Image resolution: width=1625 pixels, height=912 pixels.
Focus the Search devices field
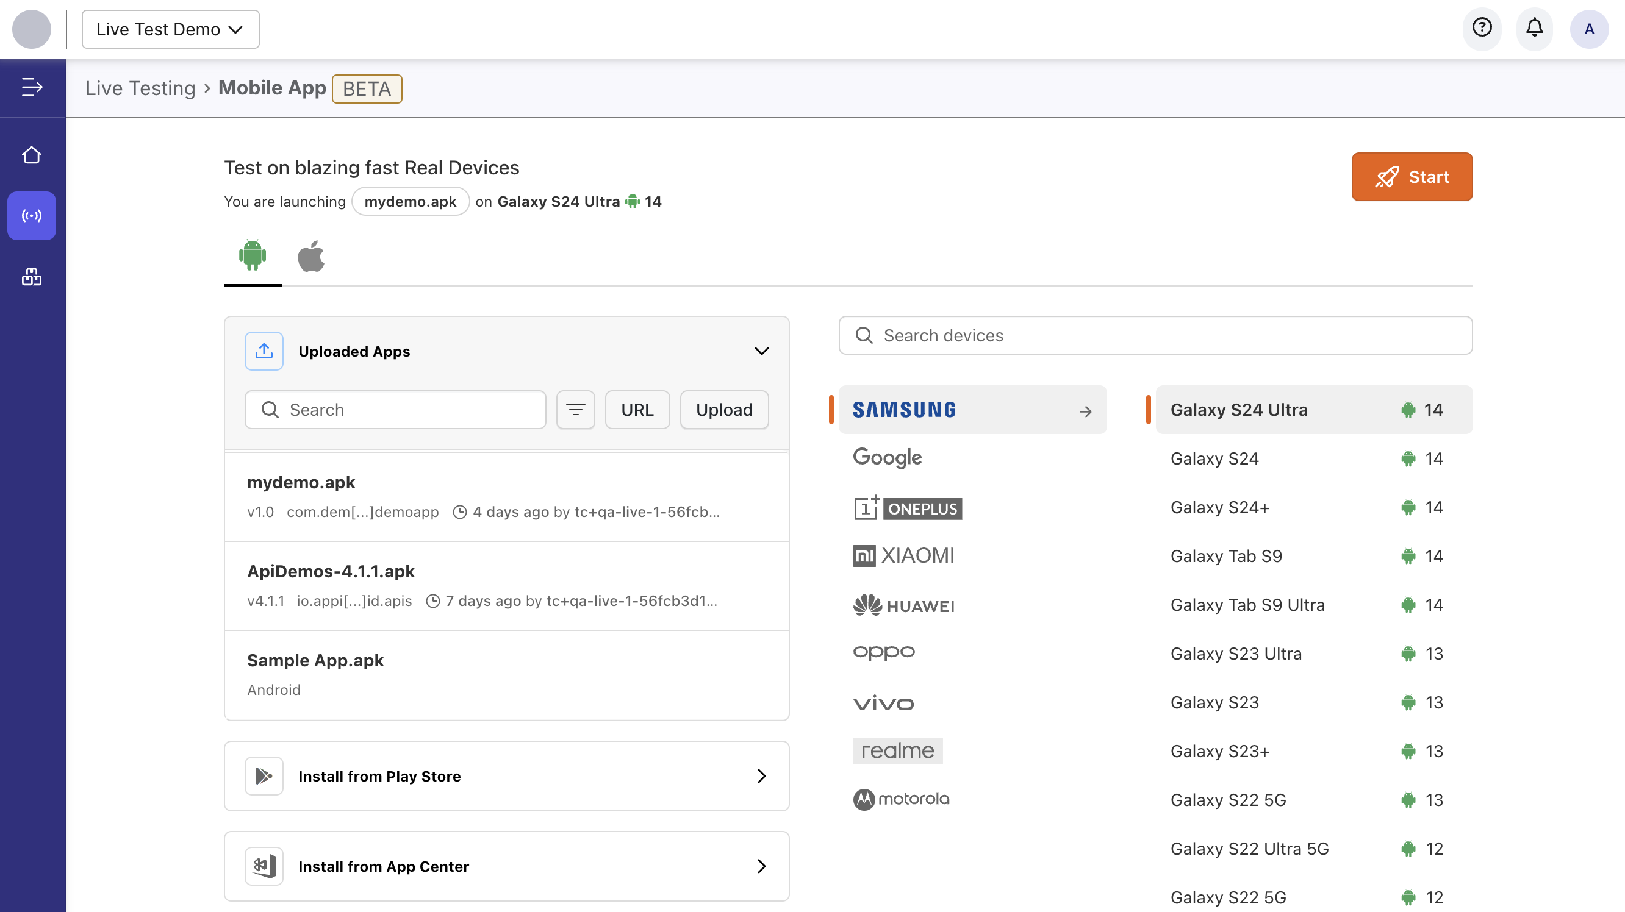click(x=1156, y=335)
